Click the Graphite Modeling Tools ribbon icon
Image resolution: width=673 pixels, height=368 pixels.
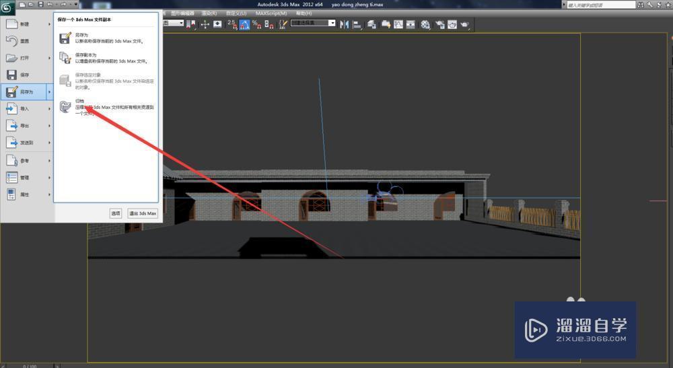(386, 24)
